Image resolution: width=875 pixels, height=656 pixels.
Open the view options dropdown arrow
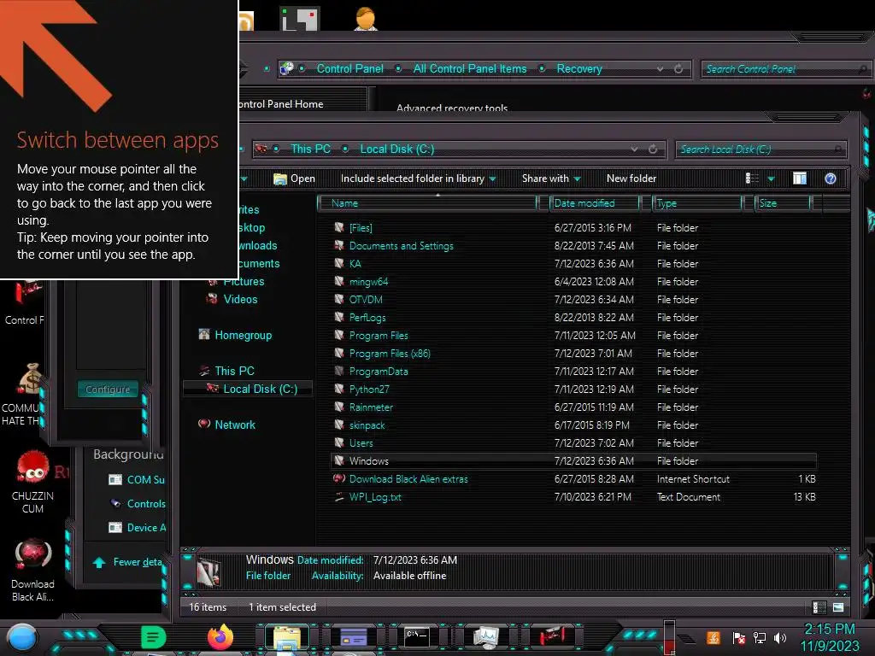tap(772, 179)
